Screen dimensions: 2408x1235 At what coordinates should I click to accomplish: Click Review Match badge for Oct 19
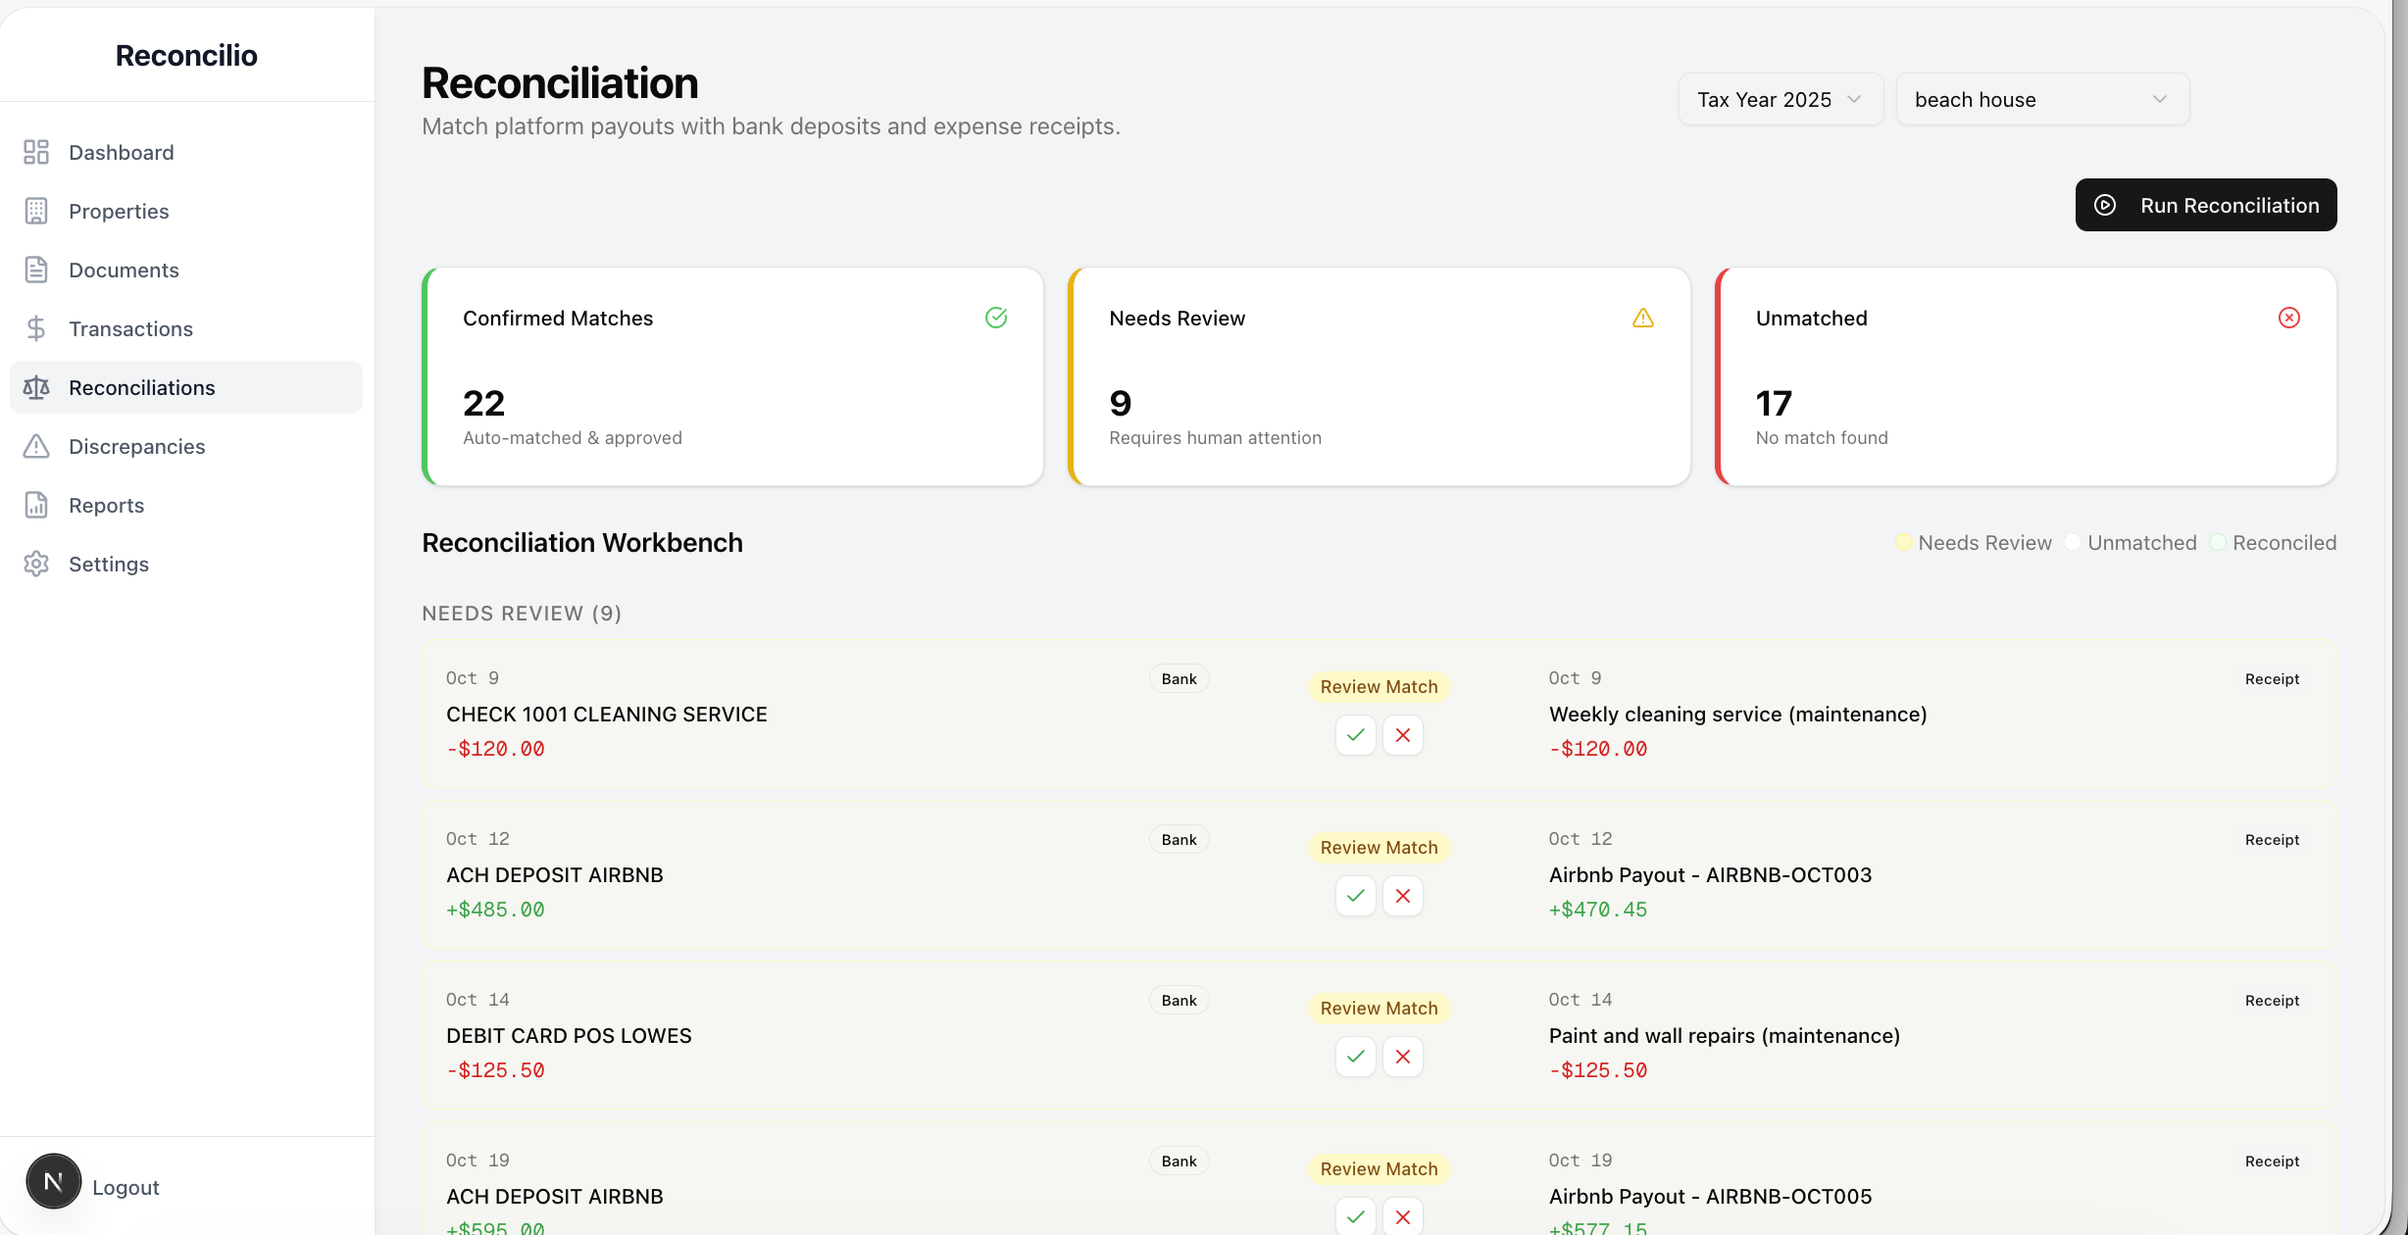coord(1379,1168)
